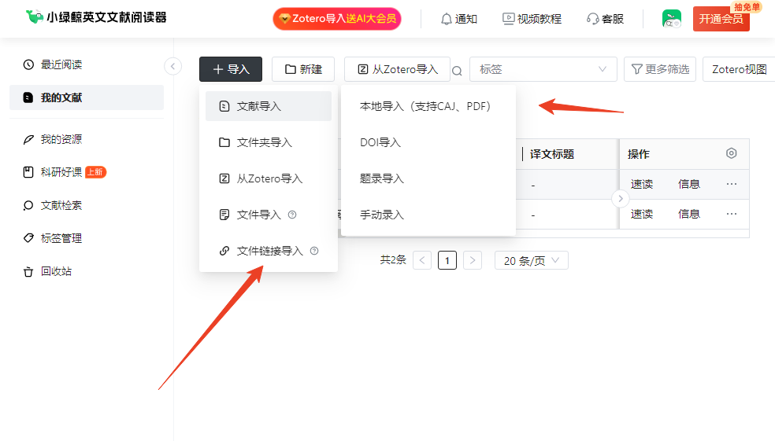Click the green whale app logo
775x441 pixels.
[34, 17]
